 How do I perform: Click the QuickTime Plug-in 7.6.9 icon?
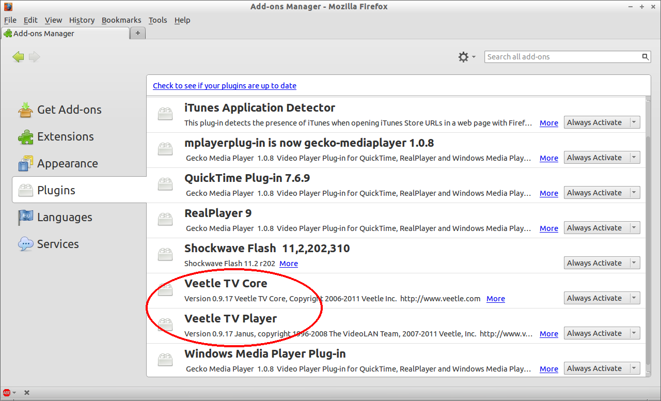click(165, 184)
